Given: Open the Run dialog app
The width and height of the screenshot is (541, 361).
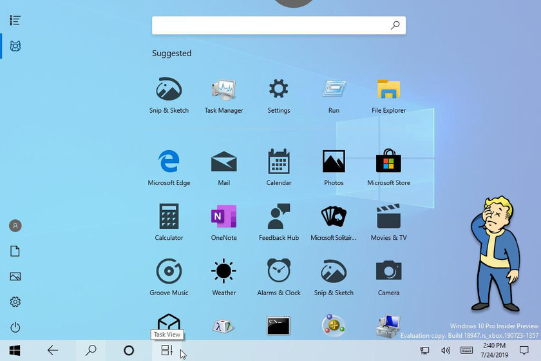Looking at the screenshot, I should pyautogui.click(x=334, y=95).
